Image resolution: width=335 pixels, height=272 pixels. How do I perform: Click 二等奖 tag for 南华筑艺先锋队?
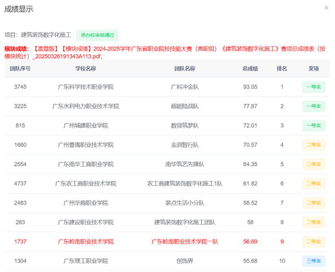tap(314, 165)
